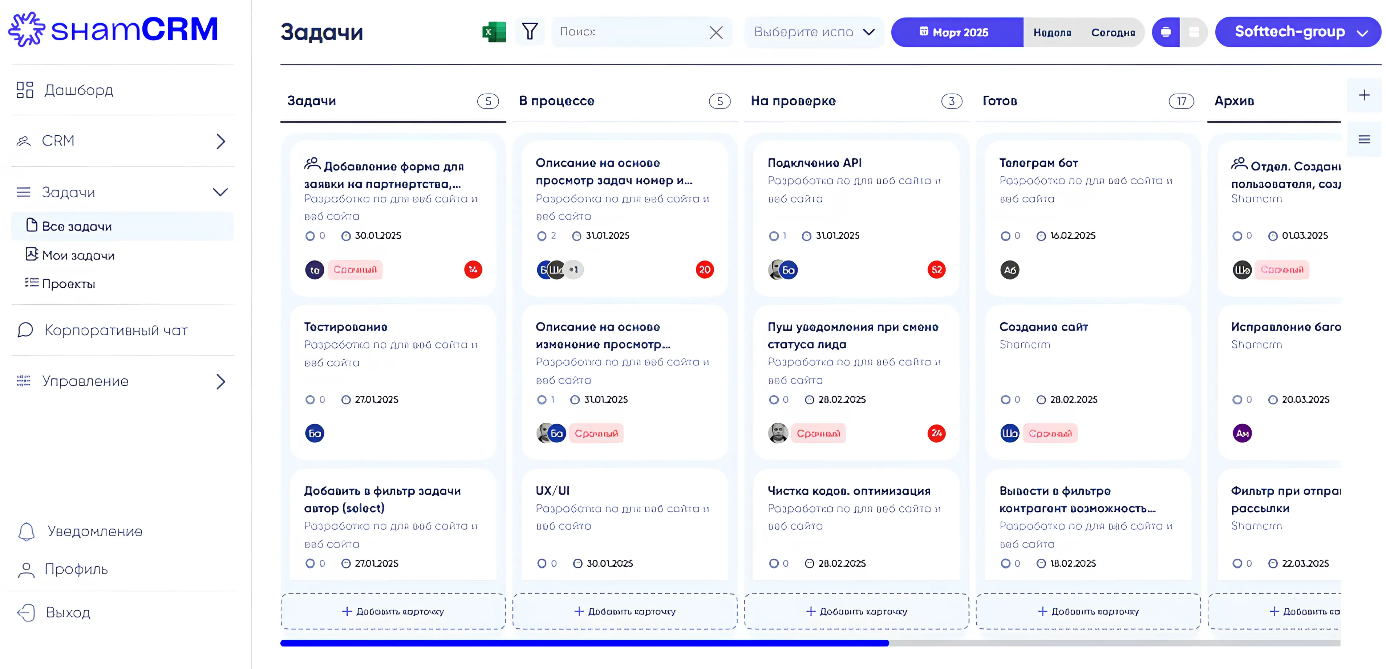Open Дашборд from the sidebar
Screen dimensions: 1386x669
click(x=78, y=90)
